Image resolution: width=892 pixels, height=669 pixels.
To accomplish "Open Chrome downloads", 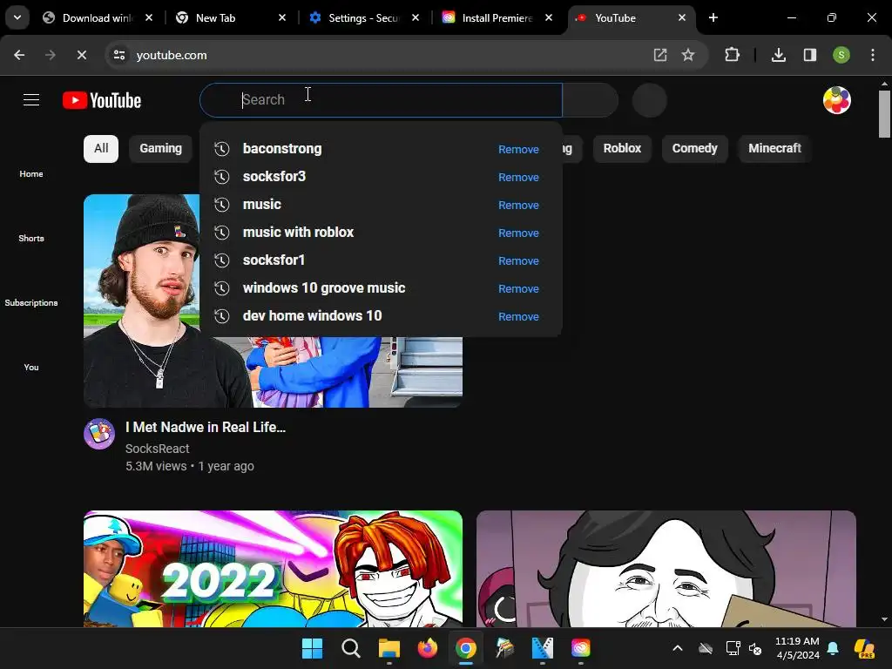I will (779, 55).
